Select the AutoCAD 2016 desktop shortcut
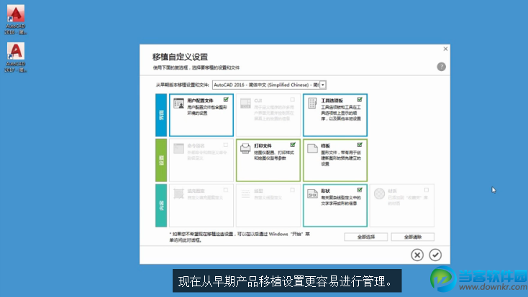528x297 pixels. (x=16, y=19)
